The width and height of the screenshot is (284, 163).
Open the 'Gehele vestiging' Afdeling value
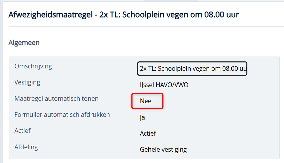163,149
